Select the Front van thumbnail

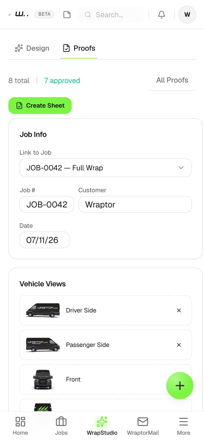pyautogui.click(x=43, y=379)
